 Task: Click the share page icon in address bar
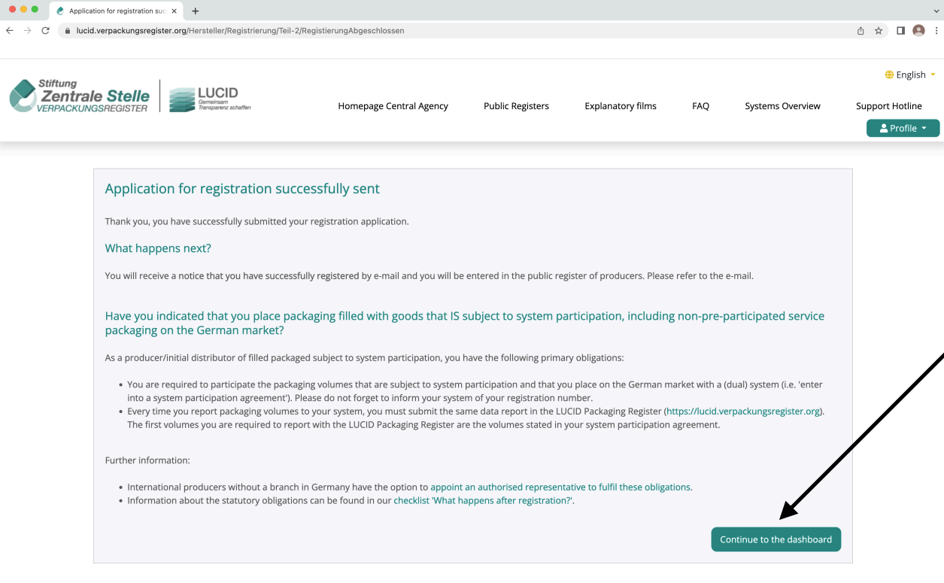861,31
